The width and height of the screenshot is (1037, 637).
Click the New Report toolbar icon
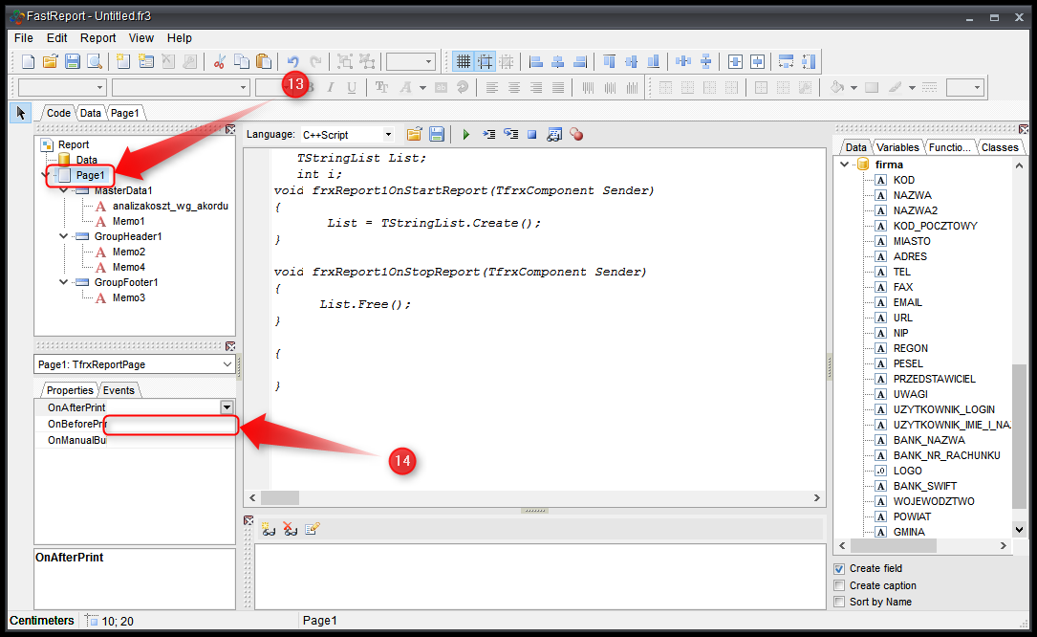[28, 61]
